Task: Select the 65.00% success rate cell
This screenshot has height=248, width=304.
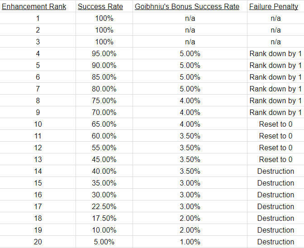Action: (x=104, y=124)
